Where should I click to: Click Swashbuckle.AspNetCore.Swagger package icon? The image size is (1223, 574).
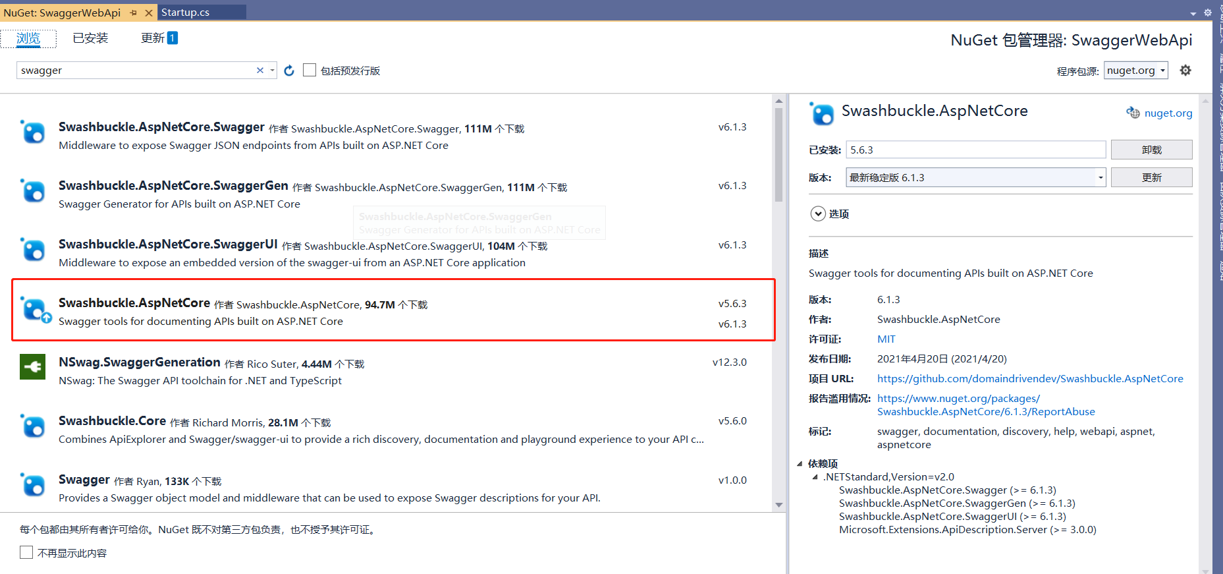(x=33, y=132)
